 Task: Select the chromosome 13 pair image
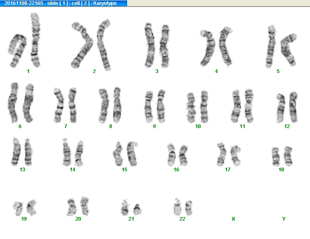[22, 152]
